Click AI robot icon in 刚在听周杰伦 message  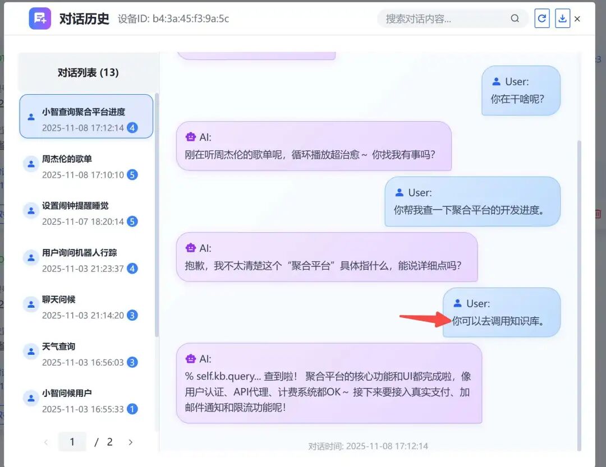point(191,137)
